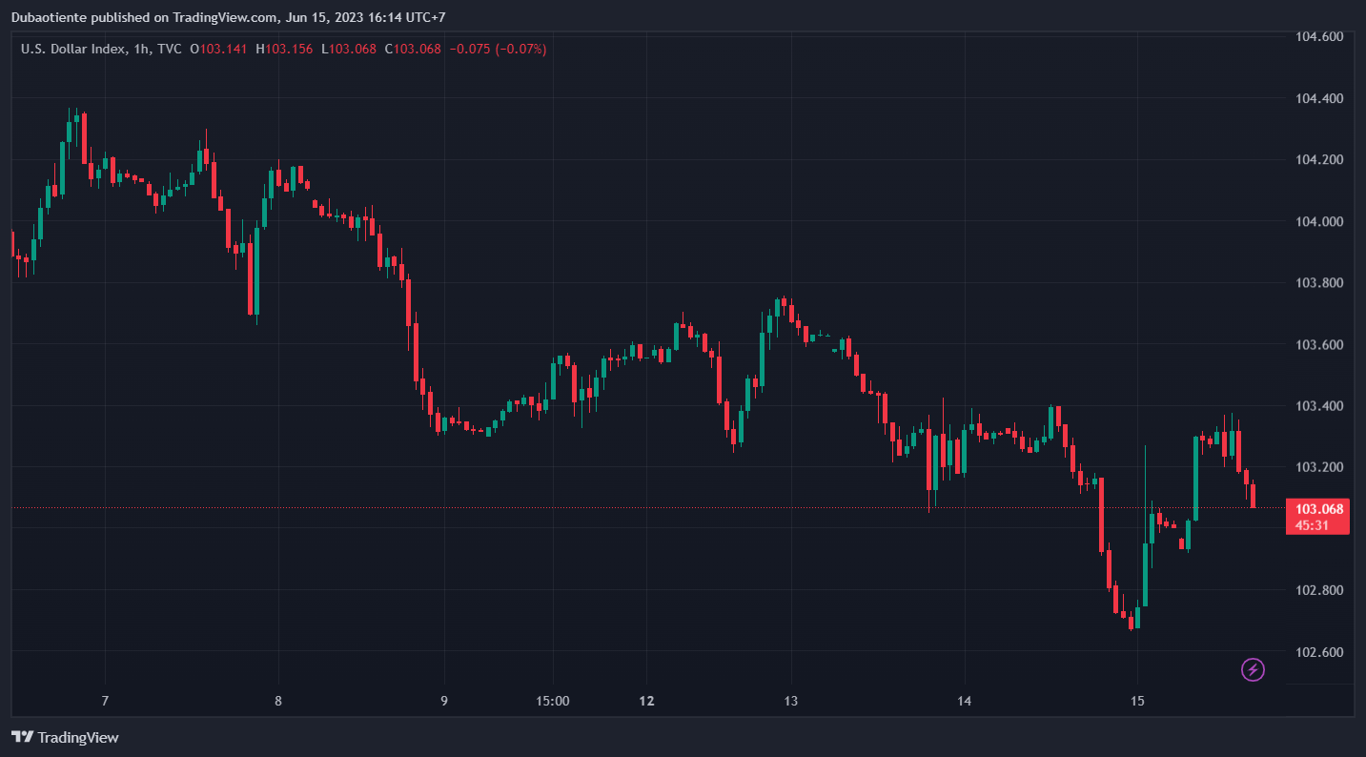
Task: Click date 9 on the time axis
Action: pos(444,702)
